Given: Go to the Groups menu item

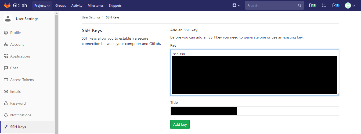Looking at the screenshot, I should click(x=61, y=5).
